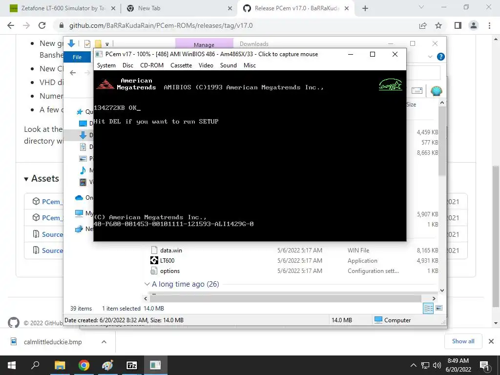Open volume control in system tray
The width and height of the screenshot is (500, 375).
point(437,365)
